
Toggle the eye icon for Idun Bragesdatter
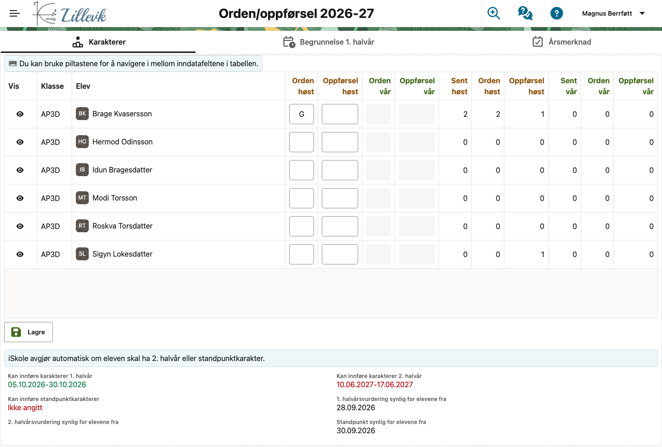(20, 170)
